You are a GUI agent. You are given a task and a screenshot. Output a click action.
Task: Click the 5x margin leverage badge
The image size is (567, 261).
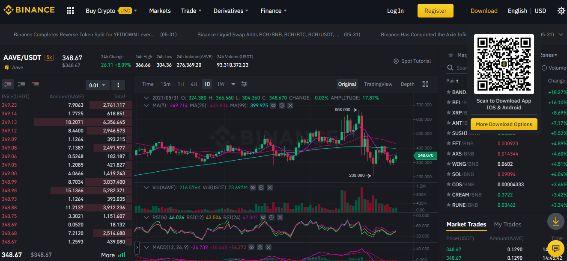click(x=49, y=57)
